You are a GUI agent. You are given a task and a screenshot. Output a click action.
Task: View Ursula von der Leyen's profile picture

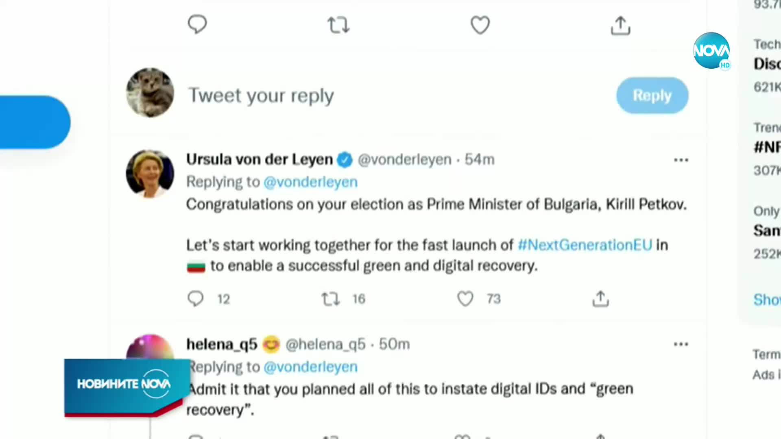[150, 174]
